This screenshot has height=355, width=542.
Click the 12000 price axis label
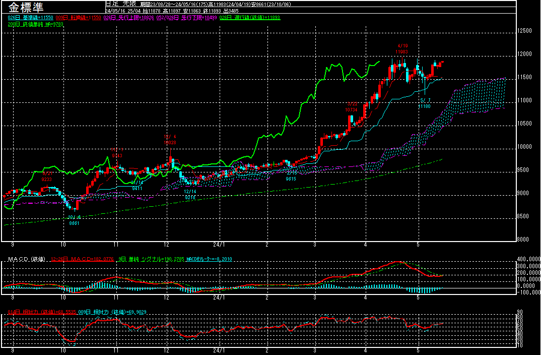[x=524, y=54]
